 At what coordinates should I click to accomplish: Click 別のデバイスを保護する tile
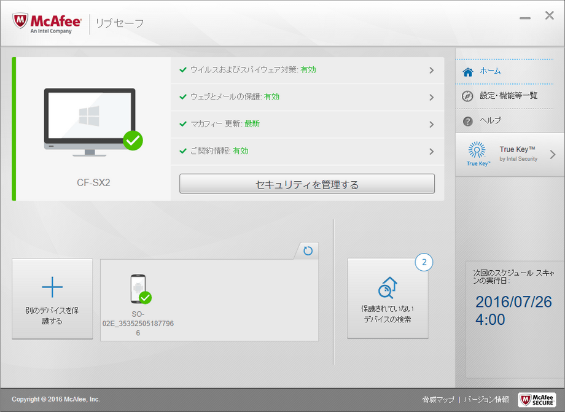click(52, 299)
